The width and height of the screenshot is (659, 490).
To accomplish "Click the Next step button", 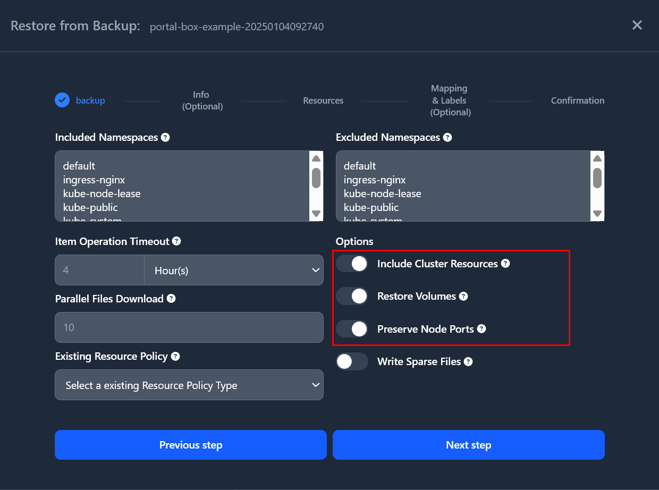I will (x=469, y=445).
